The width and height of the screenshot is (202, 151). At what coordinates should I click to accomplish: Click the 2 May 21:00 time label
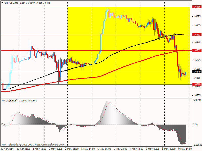(x=72, y=149)
